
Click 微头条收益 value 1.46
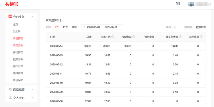coord(175,55)
